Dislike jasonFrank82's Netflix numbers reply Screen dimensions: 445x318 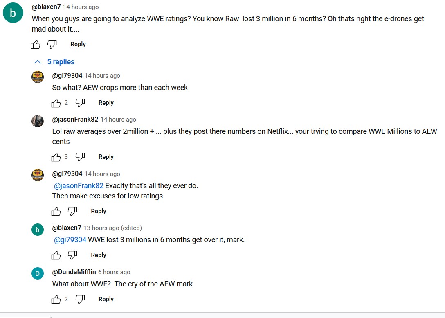pos(80,157)
